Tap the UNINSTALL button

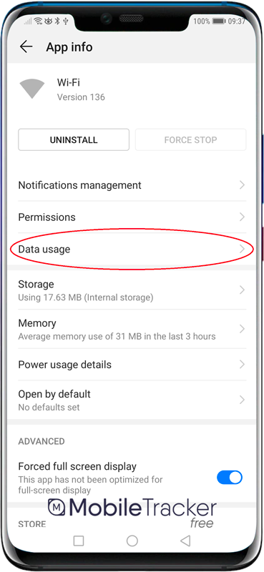tap(74, 139)
